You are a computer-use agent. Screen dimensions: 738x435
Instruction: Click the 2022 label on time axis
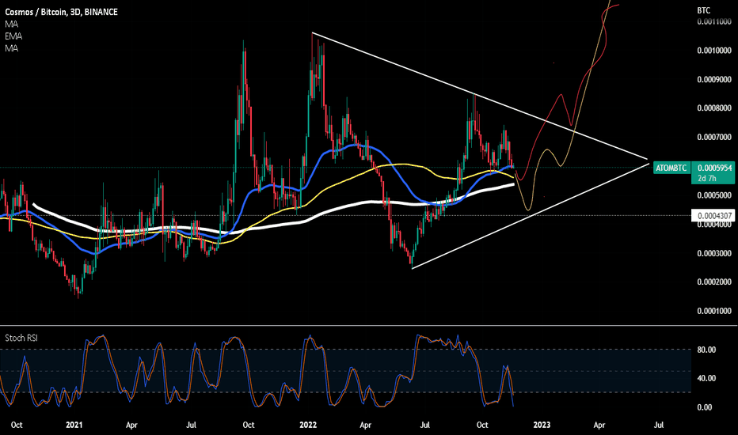[x=308, y=426]
